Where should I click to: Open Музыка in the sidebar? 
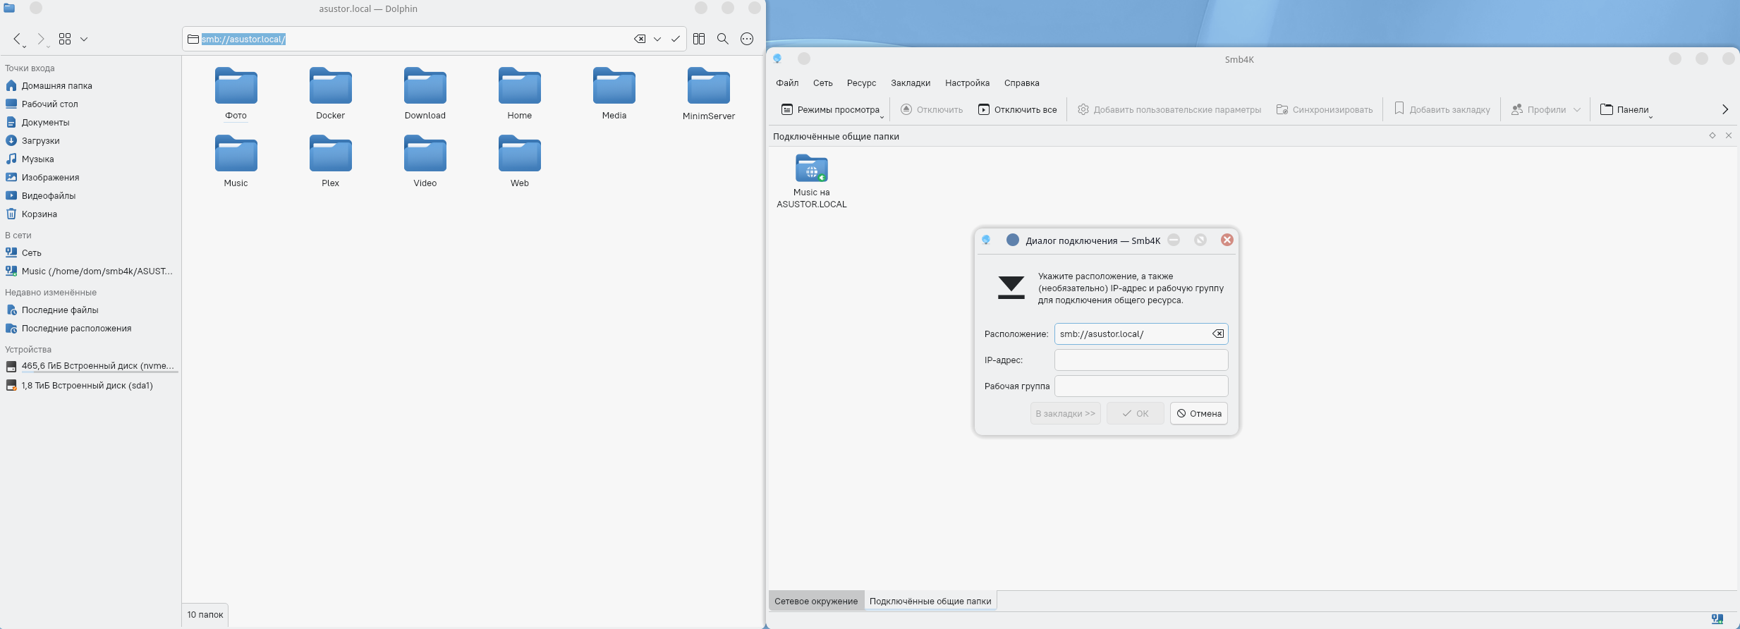(90, 159)
